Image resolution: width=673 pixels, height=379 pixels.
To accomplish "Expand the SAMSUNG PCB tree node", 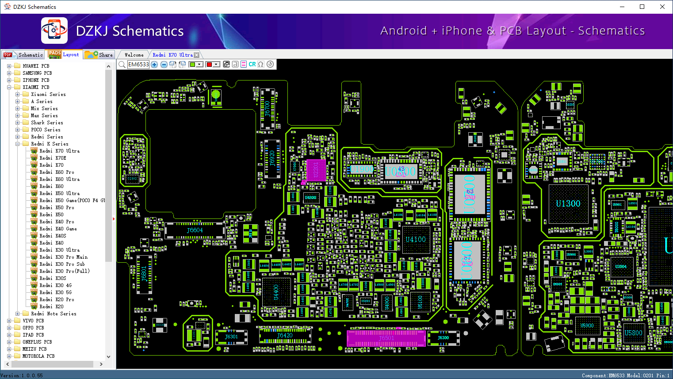I will [9, 73].
